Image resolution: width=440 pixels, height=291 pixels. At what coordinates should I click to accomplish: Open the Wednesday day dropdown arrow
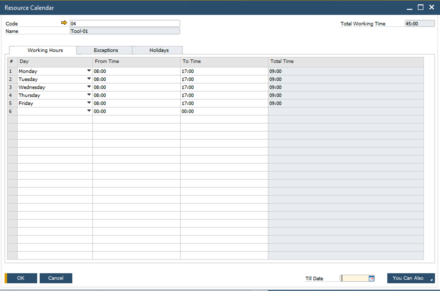coord(89,87)
